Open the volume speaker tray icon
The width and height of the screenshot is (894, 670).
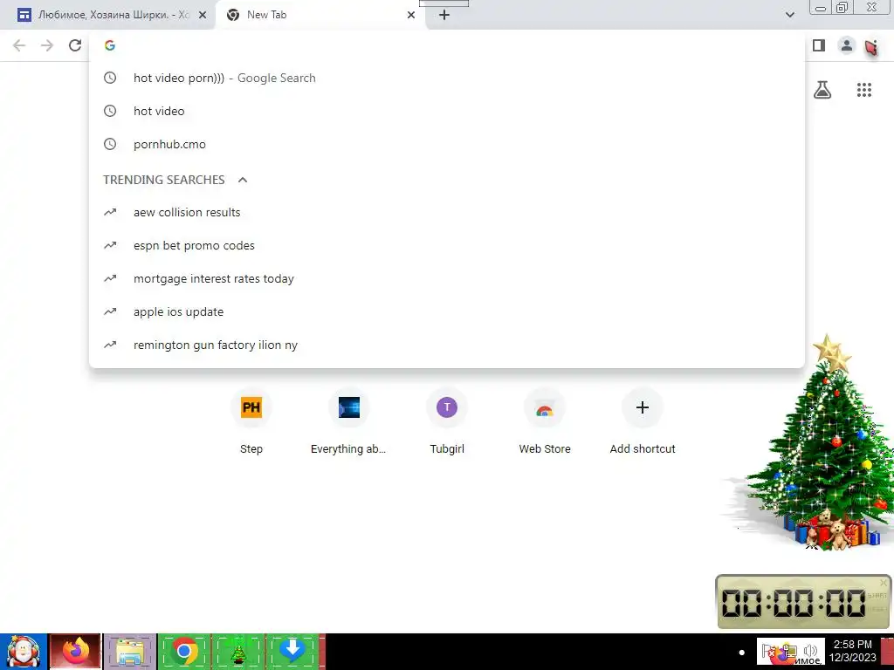tap(809, 650)
